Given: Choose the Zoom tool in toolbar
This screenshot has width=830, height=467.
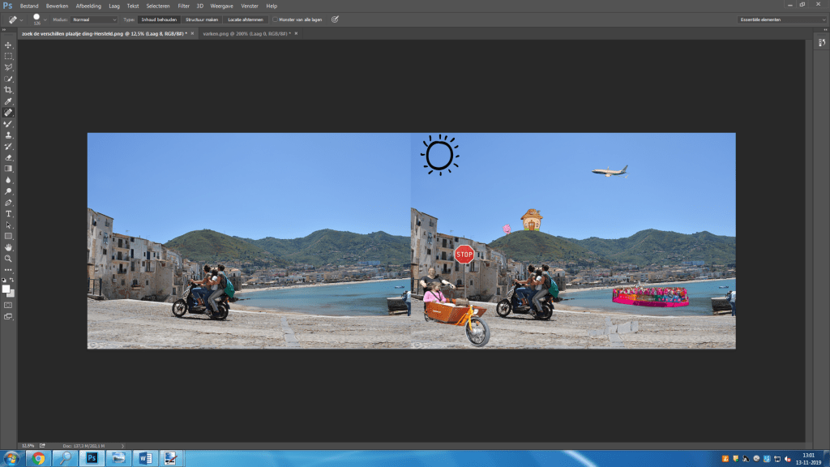Looking at the screenshot, I should click(x=8, y=258).
